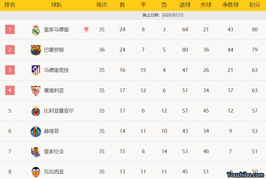
Task: Open the 皇家马德里 team link
Action: pos(57,30)
